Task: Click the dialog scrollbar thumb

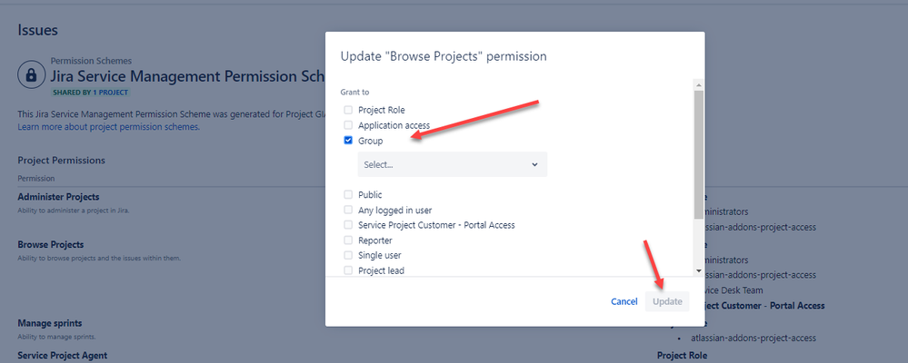Action: [698, 153]
